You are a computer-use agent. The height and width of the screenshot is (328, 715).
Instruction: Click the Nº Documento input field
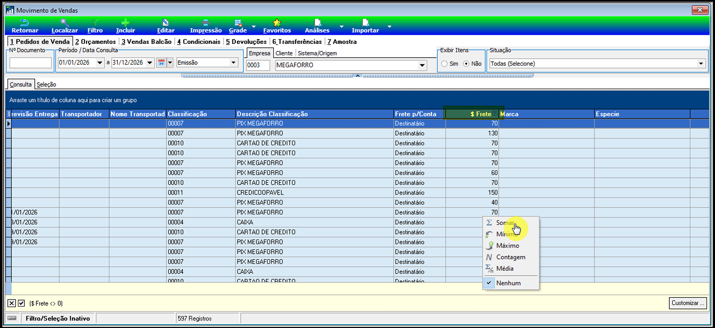[30, 63]
